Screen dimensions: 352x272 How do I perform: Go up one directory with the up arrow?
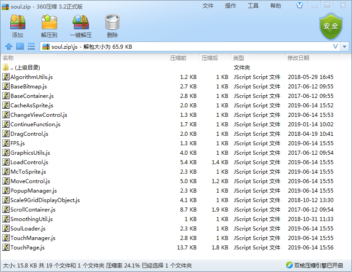point(9,46)
